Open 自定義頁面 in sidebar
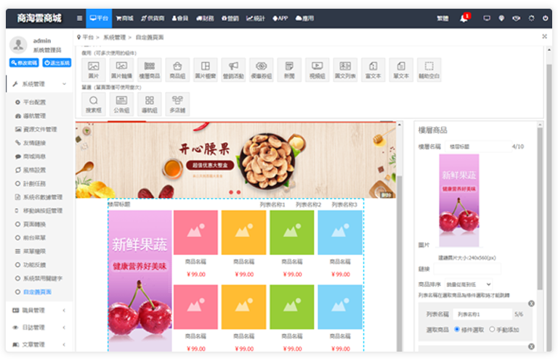558x361 pixels. (37, 292)
